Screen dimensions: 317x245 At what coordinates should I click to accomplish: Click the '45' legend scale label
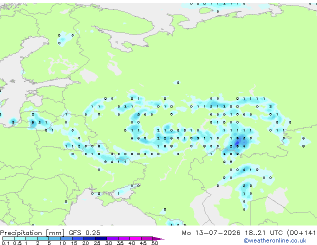(143, 243)
